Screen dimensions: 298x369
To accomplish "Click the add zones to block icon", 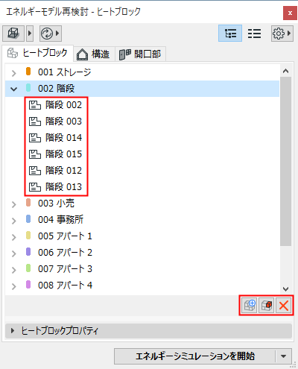I will (267, 306).
